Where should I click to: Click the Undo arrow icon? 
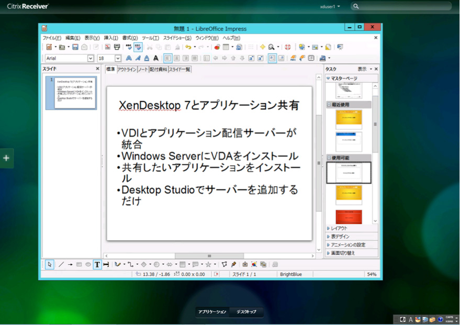[x=188, y=47]
